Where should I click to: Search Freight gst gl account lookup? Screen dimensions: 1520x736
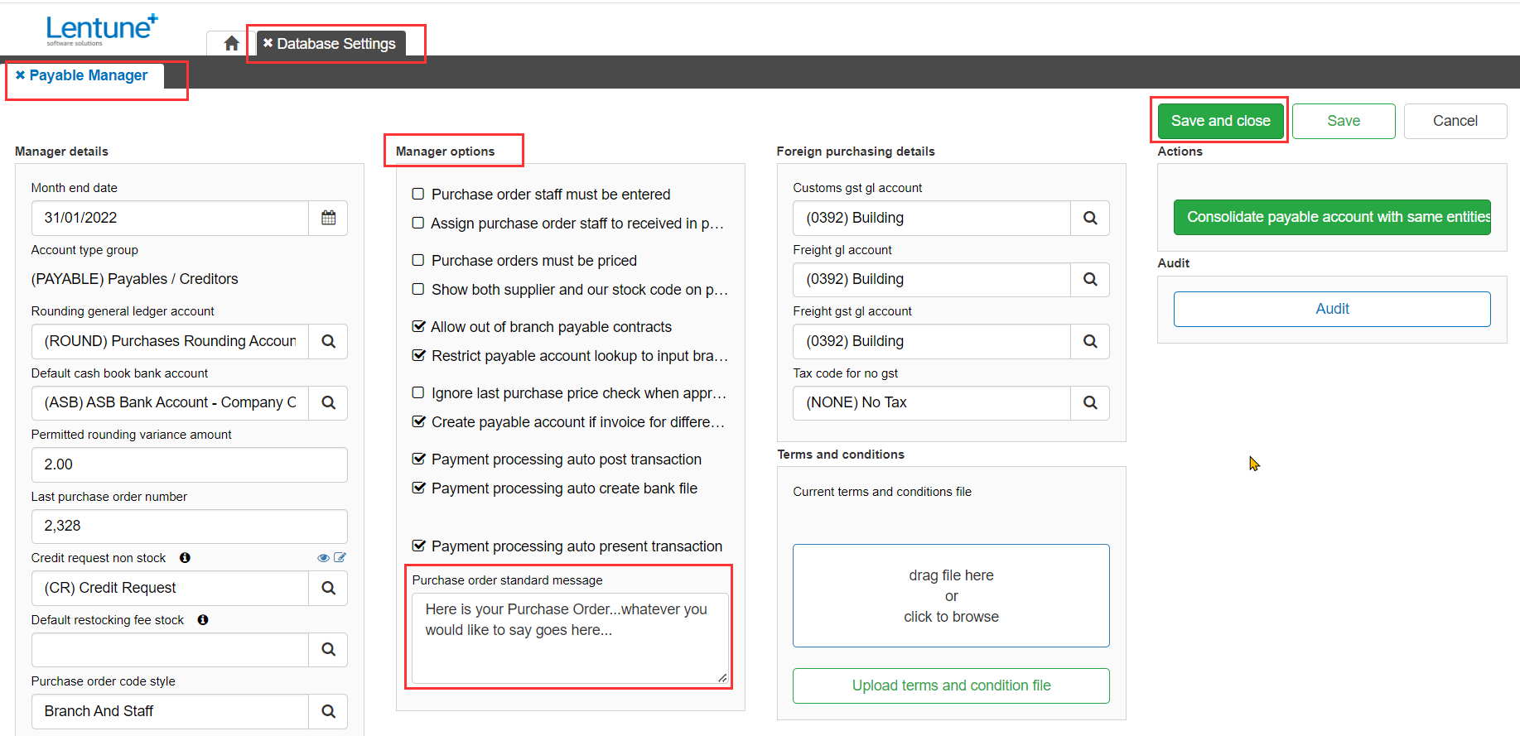1090,341
